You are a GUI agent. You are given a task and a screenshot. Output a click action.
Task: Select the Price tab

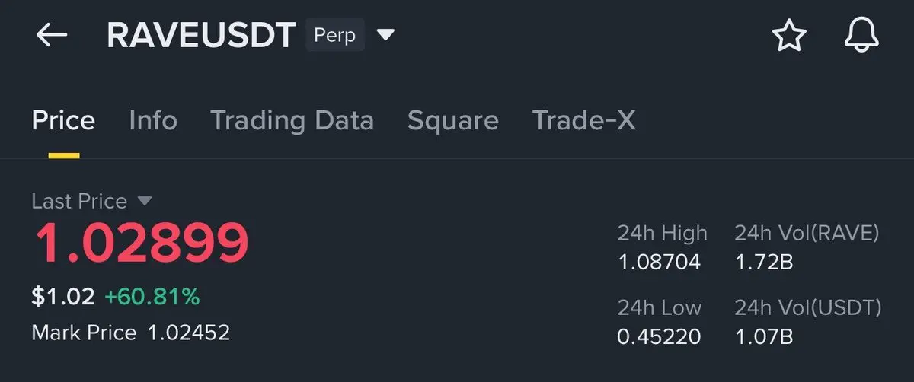pos(63,120)
